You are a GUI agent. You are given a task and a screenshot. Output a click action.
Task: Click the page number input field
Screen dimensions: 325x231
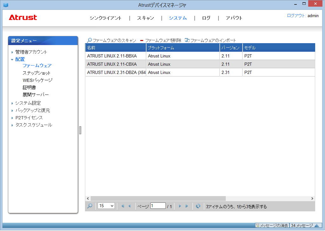158,206
